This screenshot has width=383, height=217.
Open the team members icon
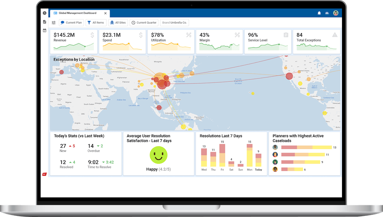pyautogui.click(x=327, y=13)
